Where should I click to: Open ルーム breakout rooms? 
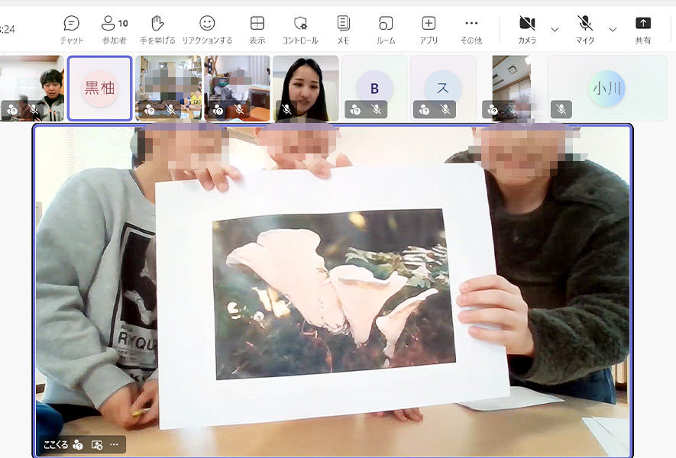tap(386, 28)
